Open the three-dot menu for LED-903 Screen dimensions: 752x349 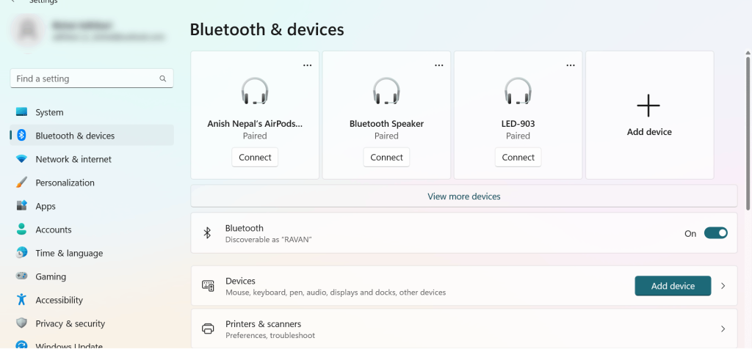[570, 65]
